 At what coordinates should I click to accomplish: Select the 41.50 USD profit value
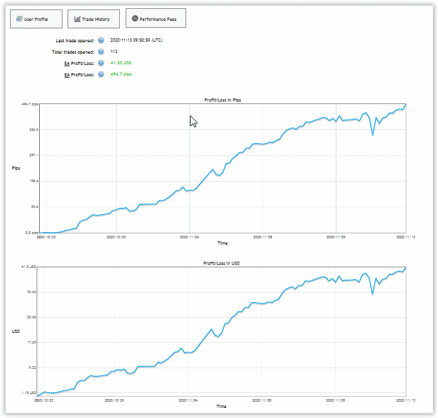pos(121,63)
